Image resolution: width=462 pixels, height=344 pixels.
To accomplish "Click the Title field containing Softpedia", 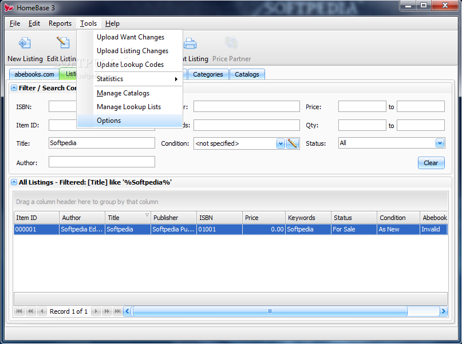I will [102, 143].
